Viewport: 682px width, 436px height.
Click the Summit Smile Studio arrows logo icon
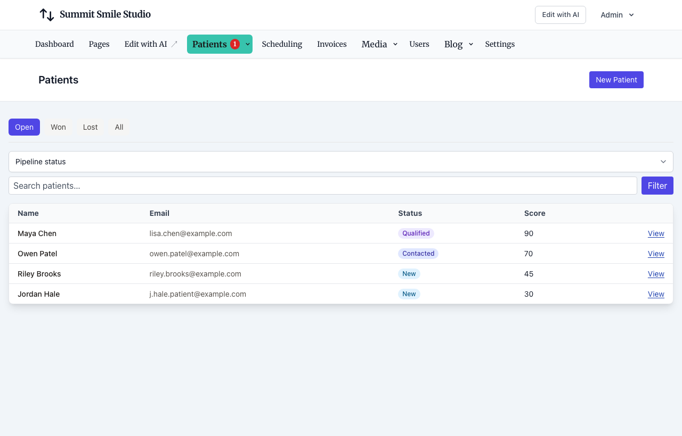[x=47, y=15]
